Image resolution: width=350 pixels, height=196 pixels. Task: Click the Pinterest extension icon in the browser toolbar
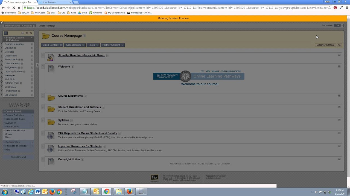335,8
